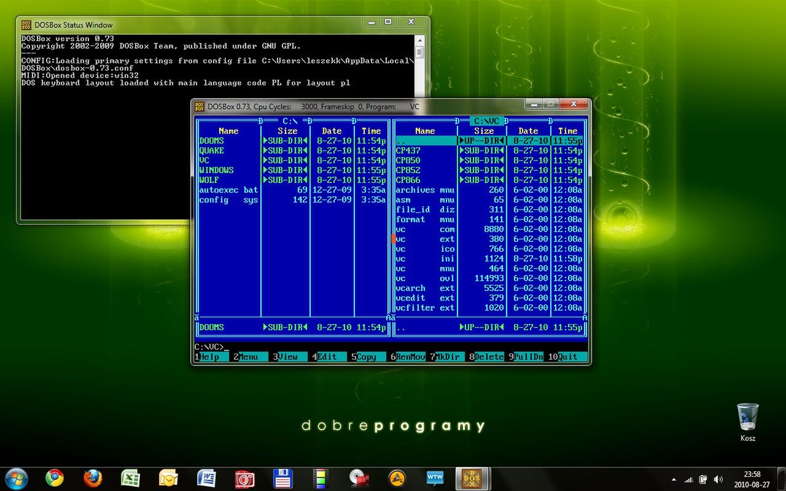Open the WTW messenger taskbar icon

click(435, 478)
